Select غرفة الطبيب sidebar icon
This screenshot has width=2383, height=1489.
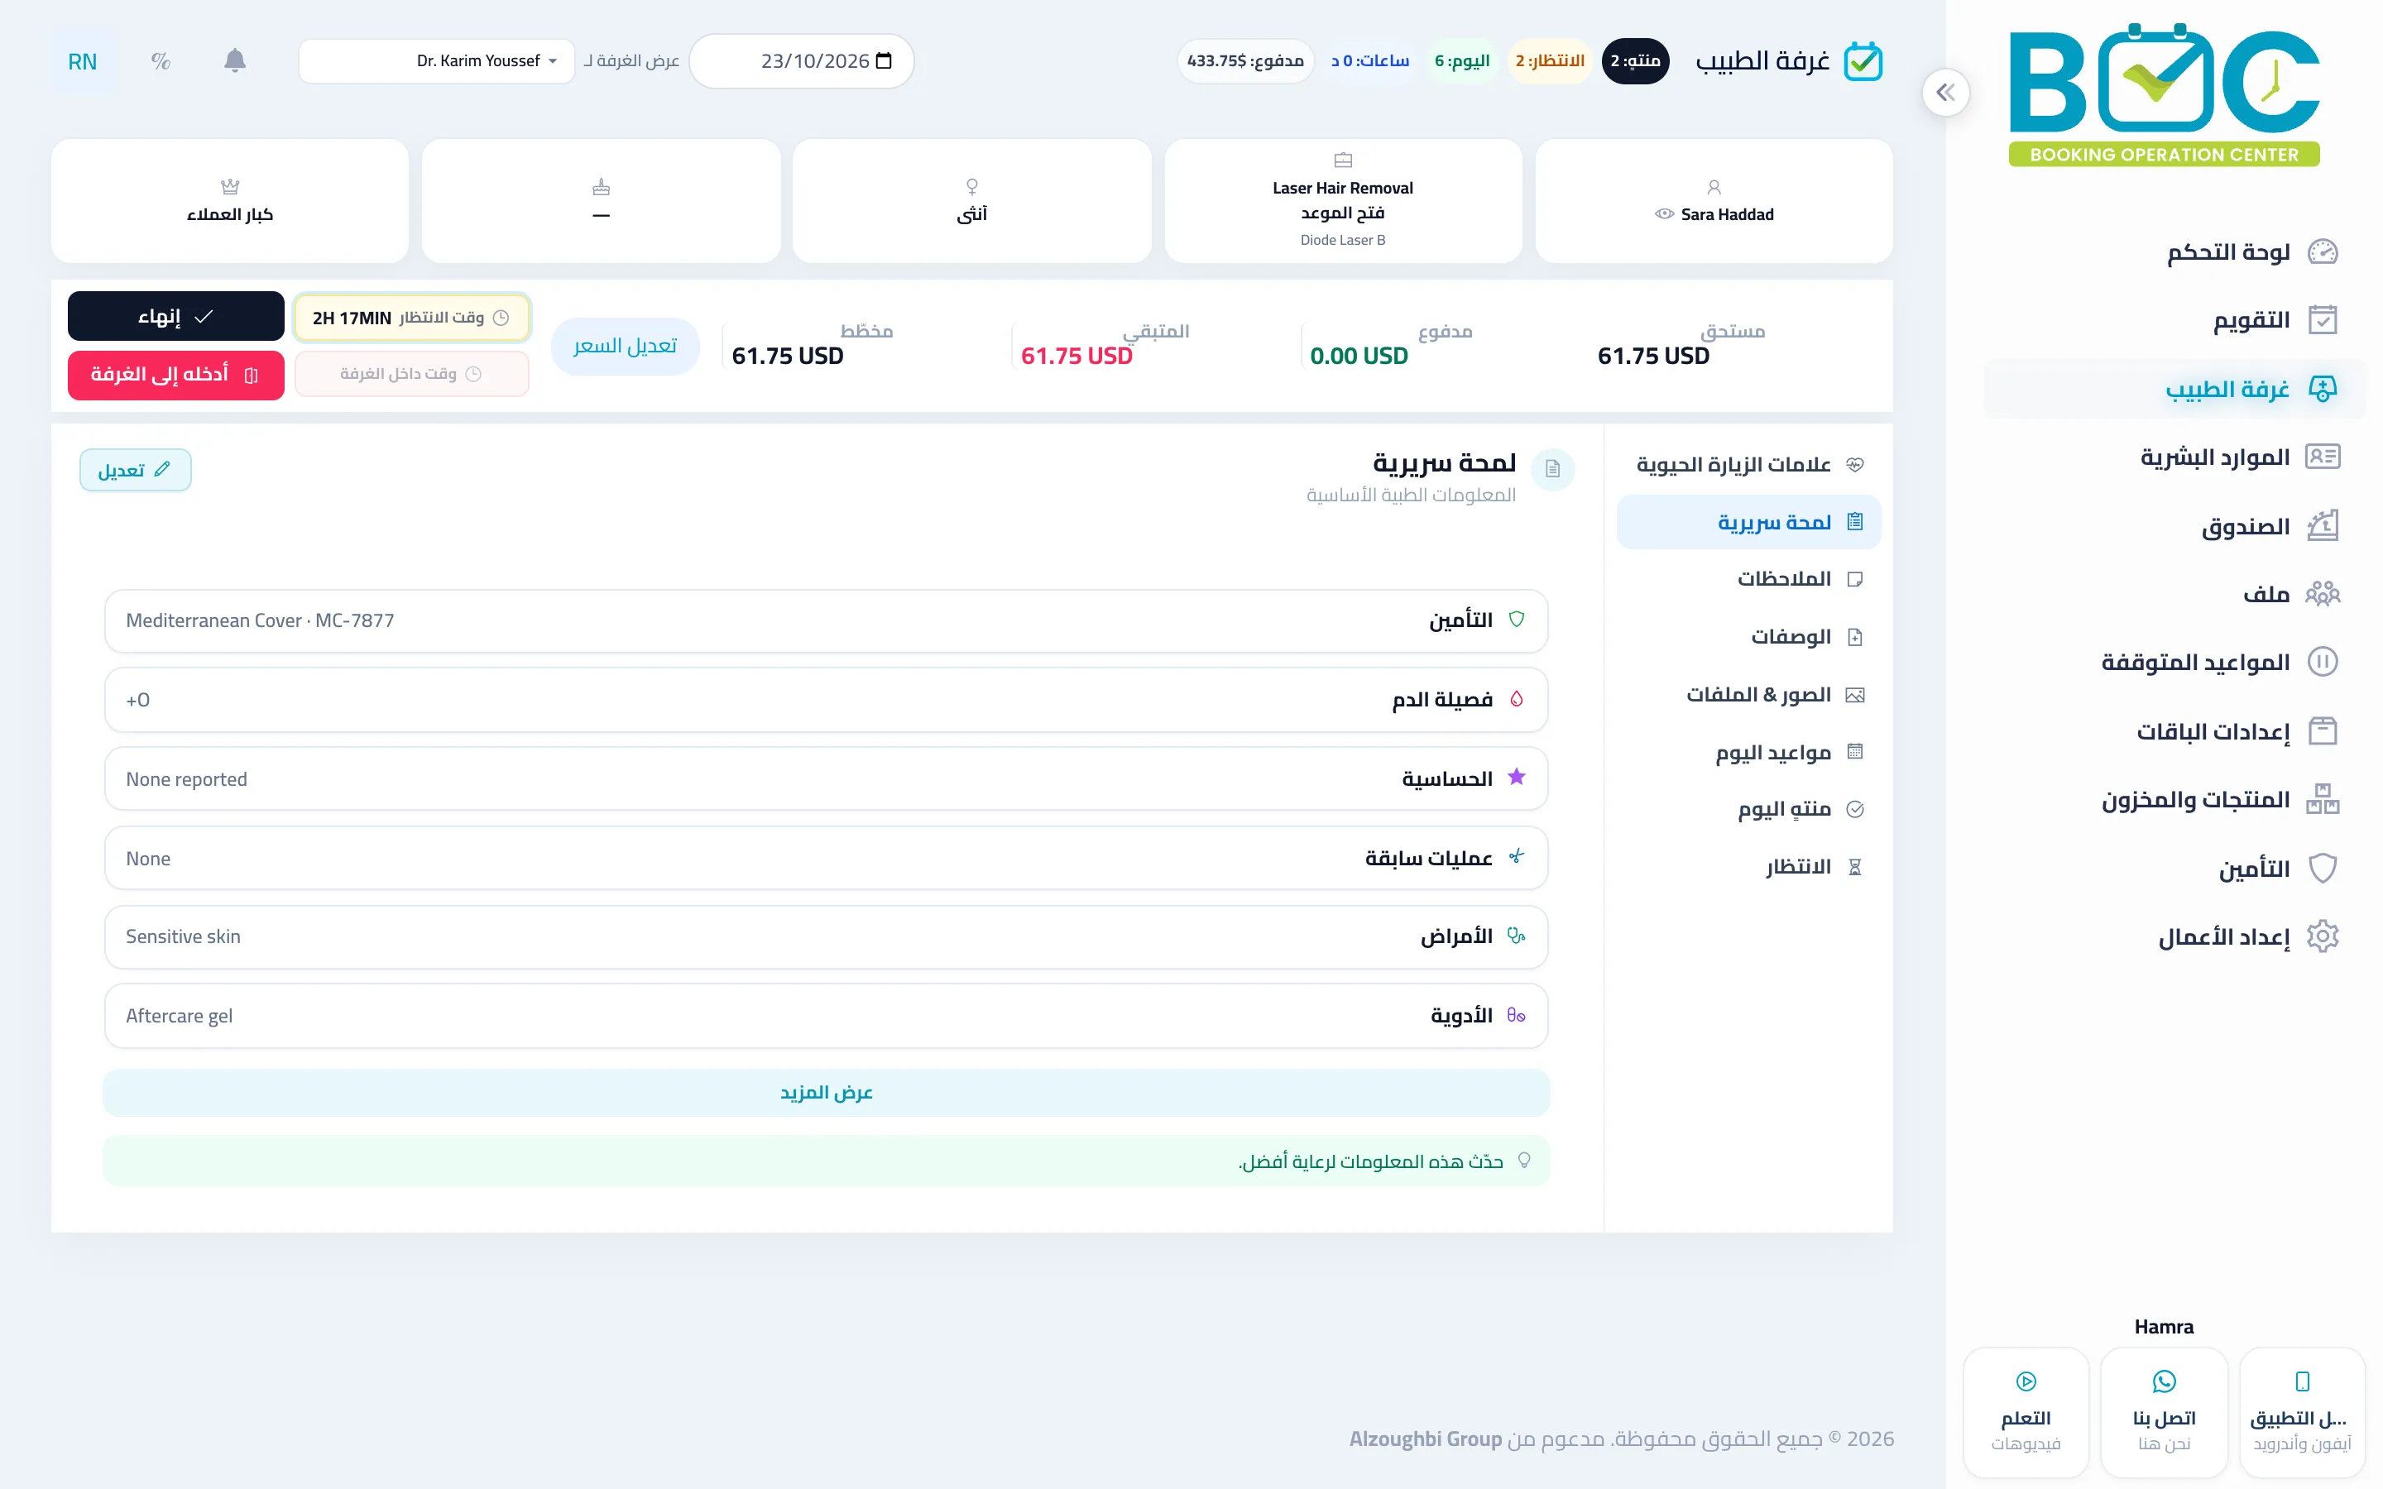(x=2322, y=389)
